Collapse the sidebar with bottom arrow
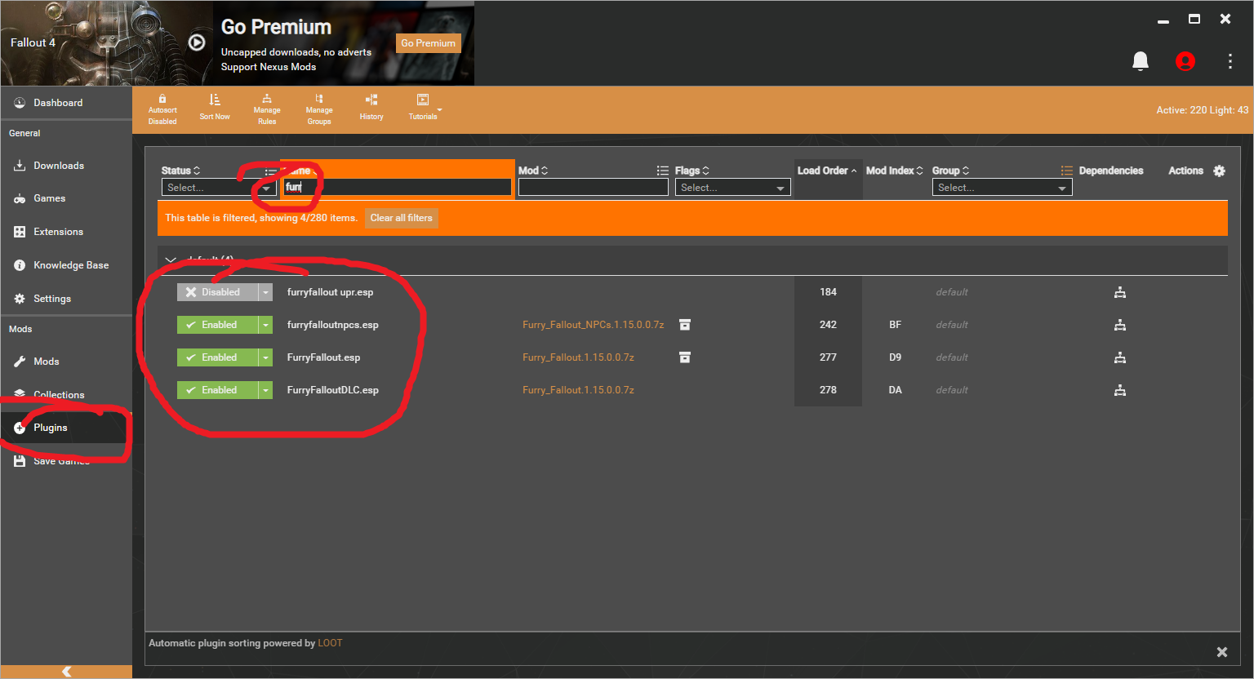The height and width of the screenshot is (679, 1254). (66, 672)
